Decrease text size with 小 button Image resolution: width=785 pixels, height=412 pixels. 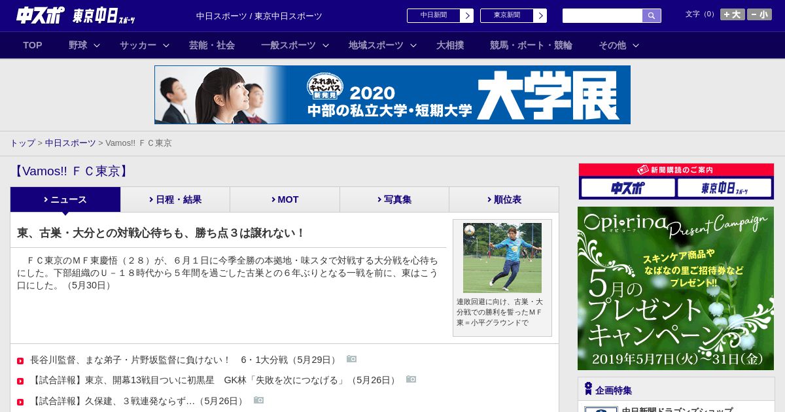pos(759,14)
